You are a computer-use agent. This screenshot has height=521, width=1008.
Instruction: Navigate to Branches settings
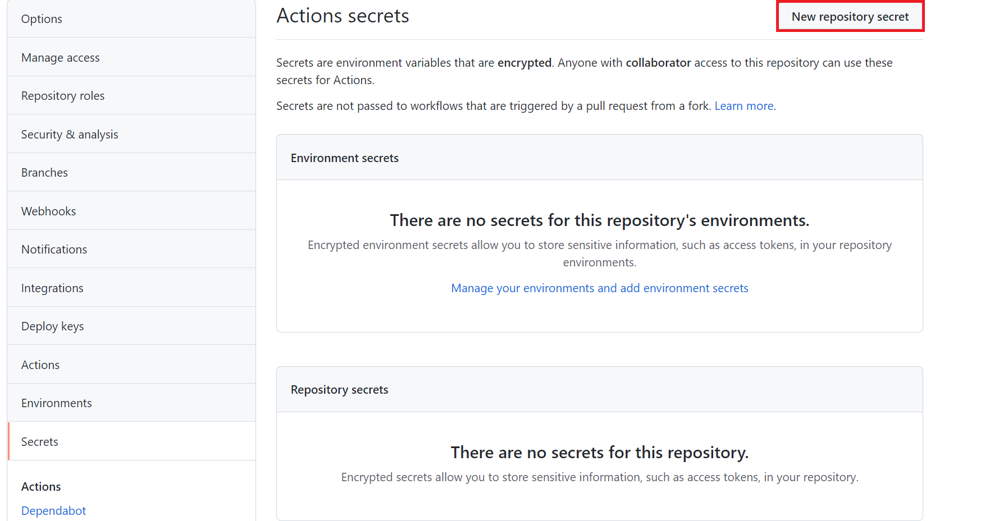(x=44, y=173)
